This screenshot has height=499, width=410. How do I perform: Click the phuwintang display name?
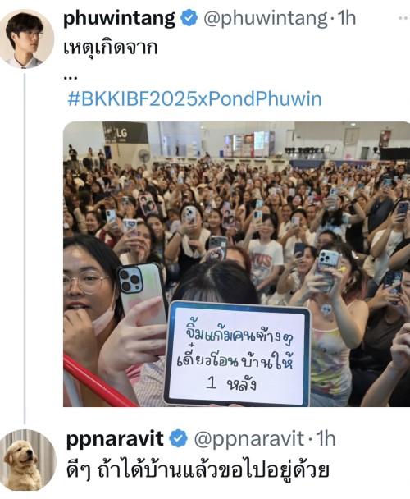pos(119,18)
